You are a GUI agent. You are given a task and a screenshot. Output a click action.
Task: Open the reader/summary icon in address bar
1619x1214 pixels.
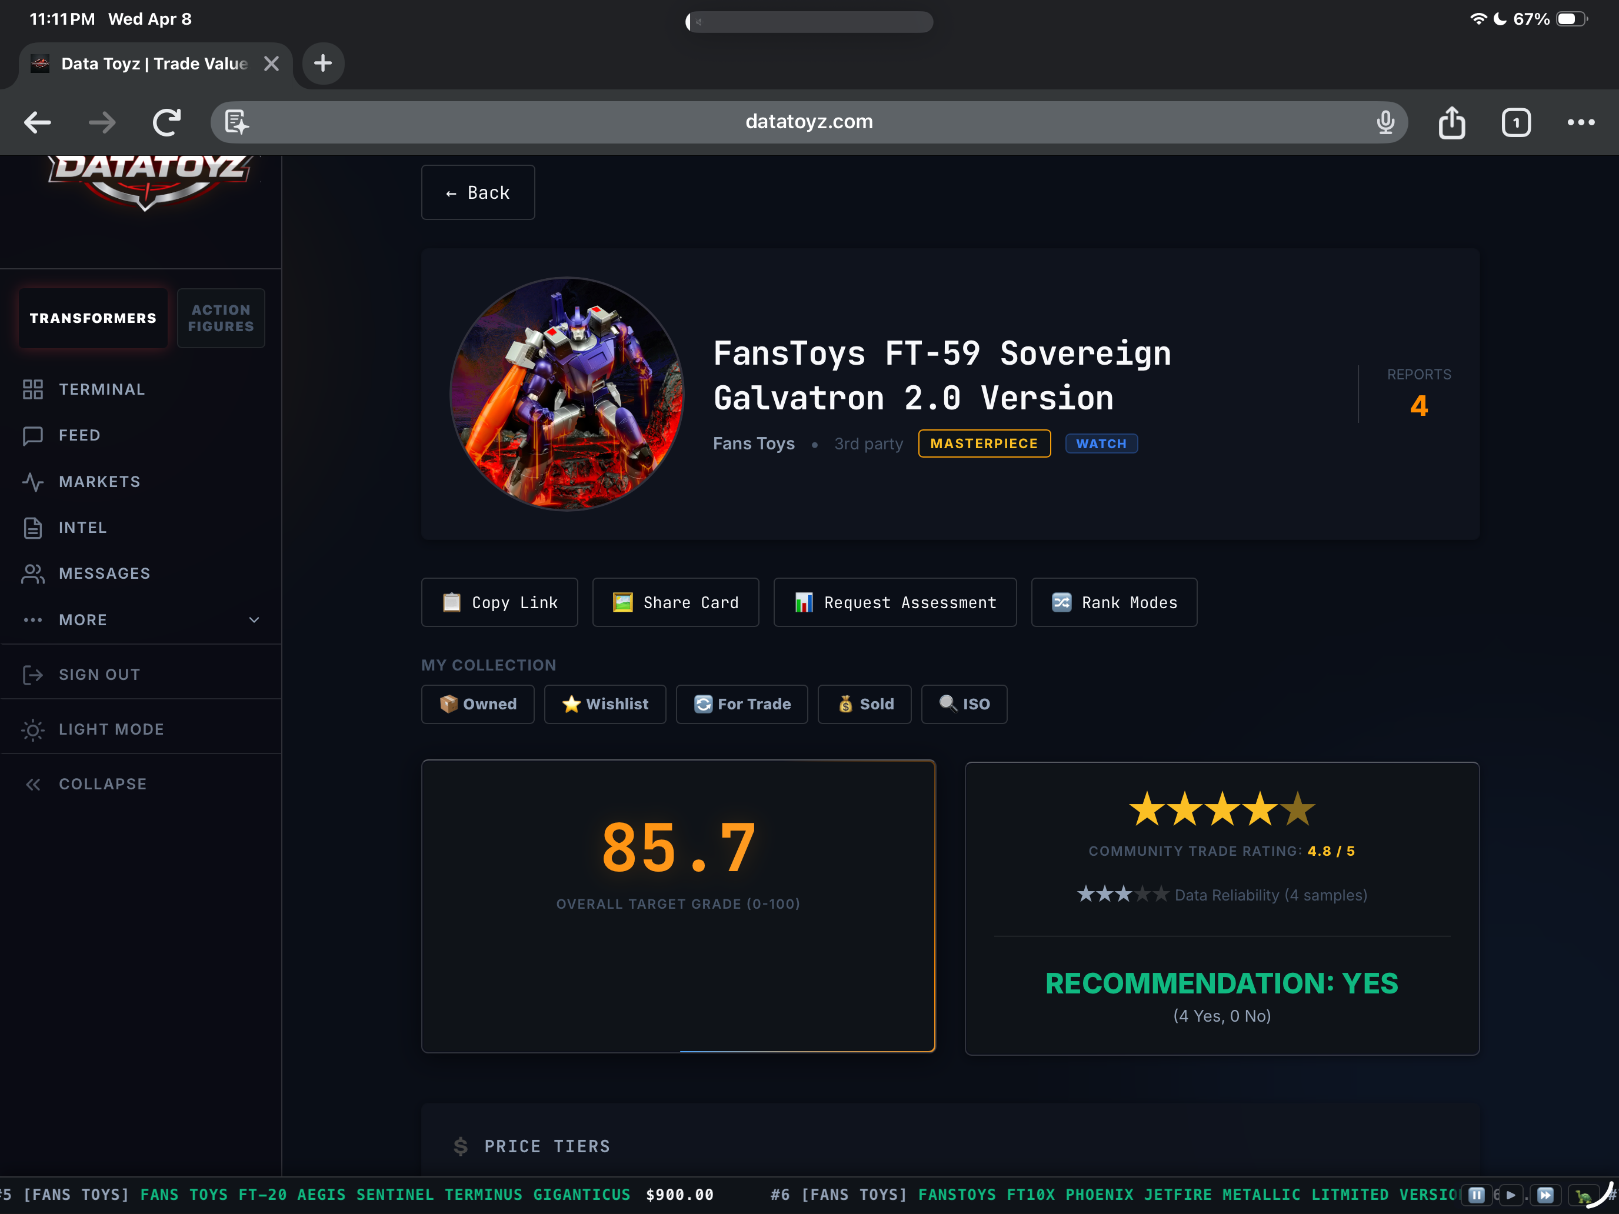click(236, 122)
